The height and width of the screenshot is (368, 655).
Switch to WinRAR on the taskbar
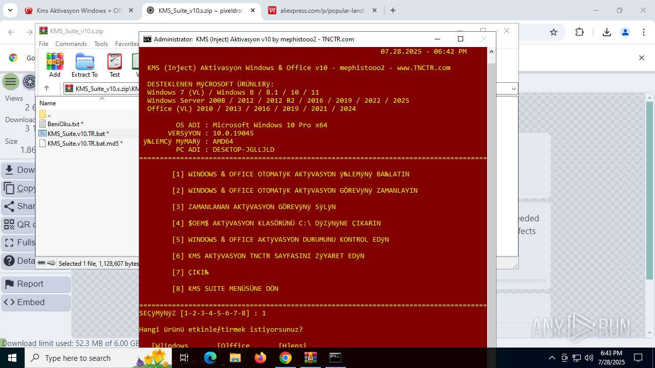click(310, 358)
